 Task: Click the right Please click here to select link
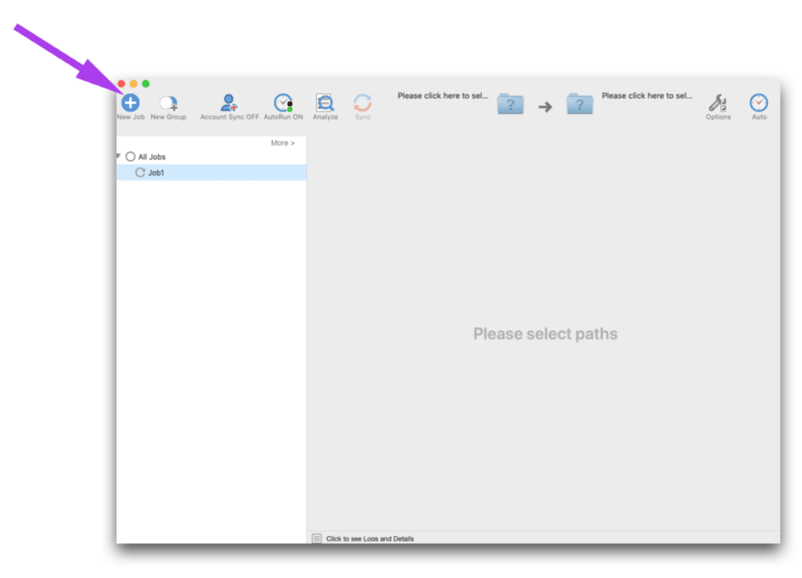(647, 95)
